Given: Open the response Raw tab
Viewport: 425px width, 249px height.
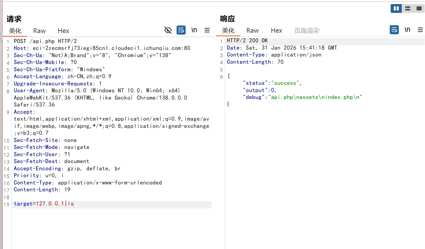Looking at the screenshot, I should tap(253, 30).
